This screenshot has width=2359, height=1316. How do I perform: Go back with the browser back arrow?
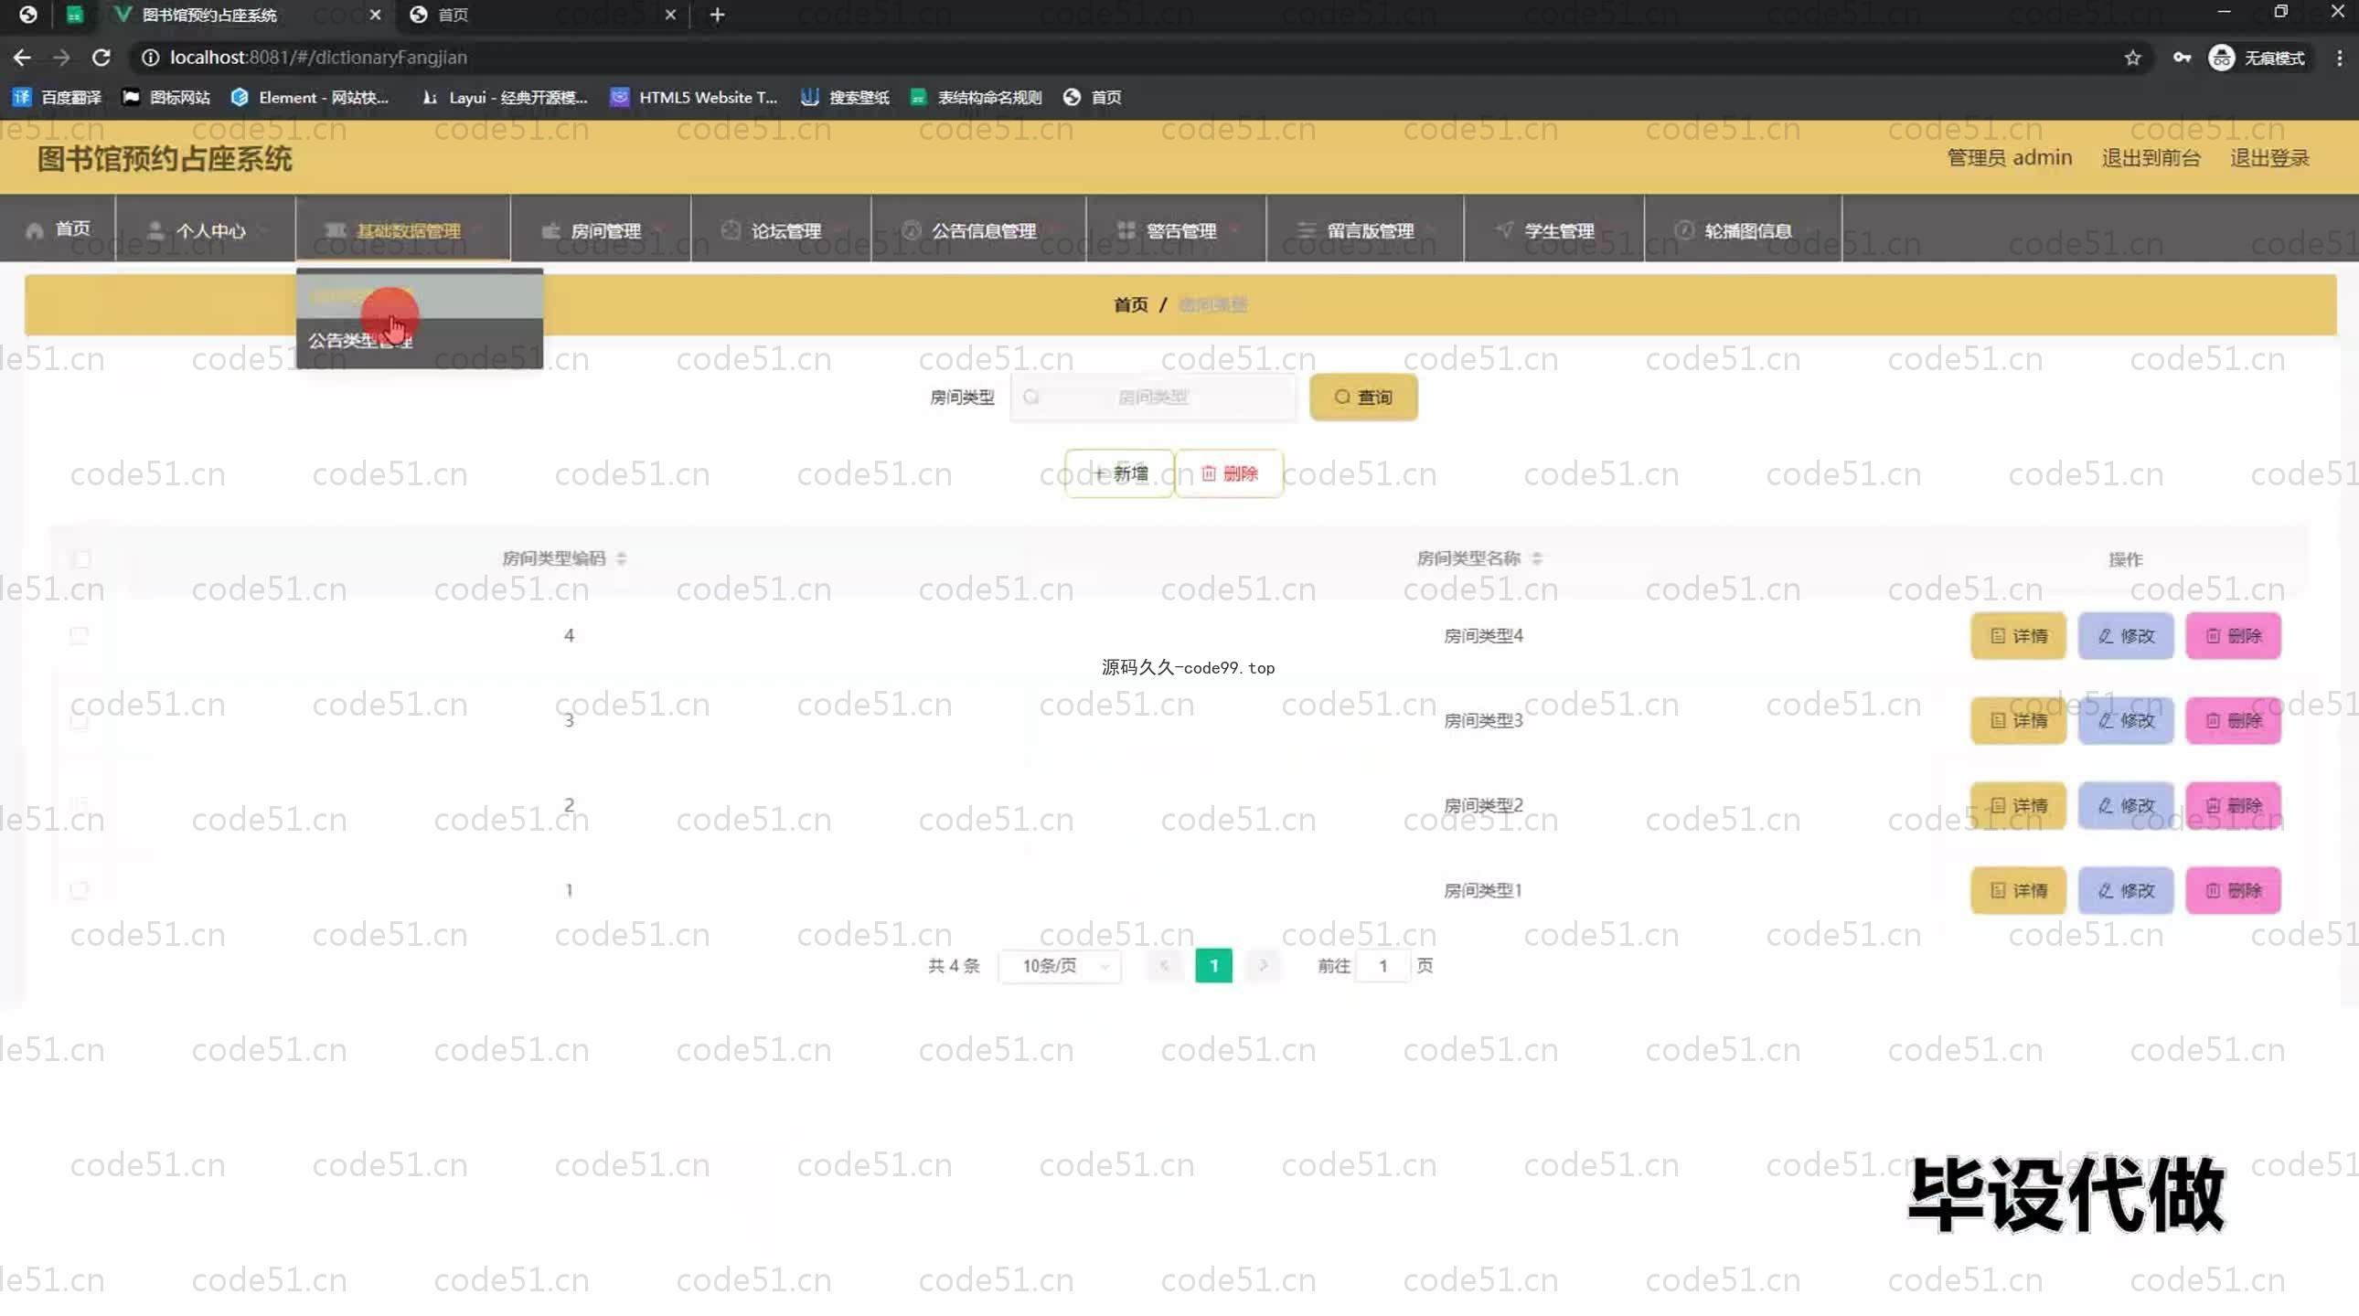coord(22,58)
